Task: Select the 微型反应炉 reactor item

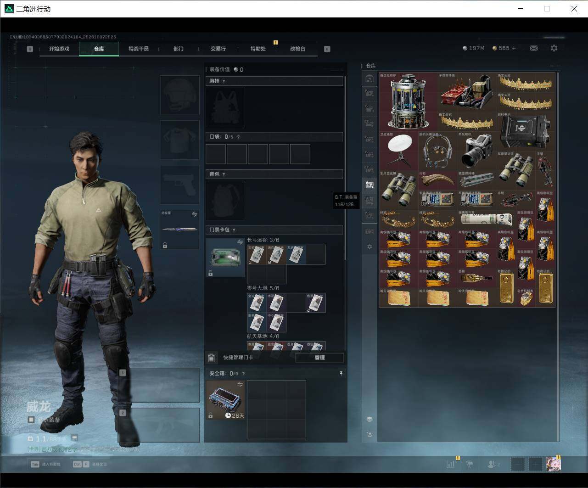Action: pos(408,102)
